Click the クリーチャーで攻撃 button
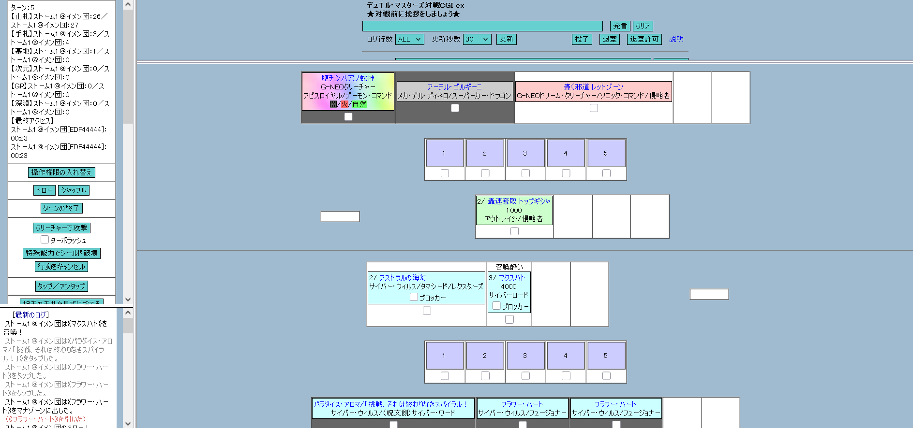 pyautogui.click(x=61, y=228)
